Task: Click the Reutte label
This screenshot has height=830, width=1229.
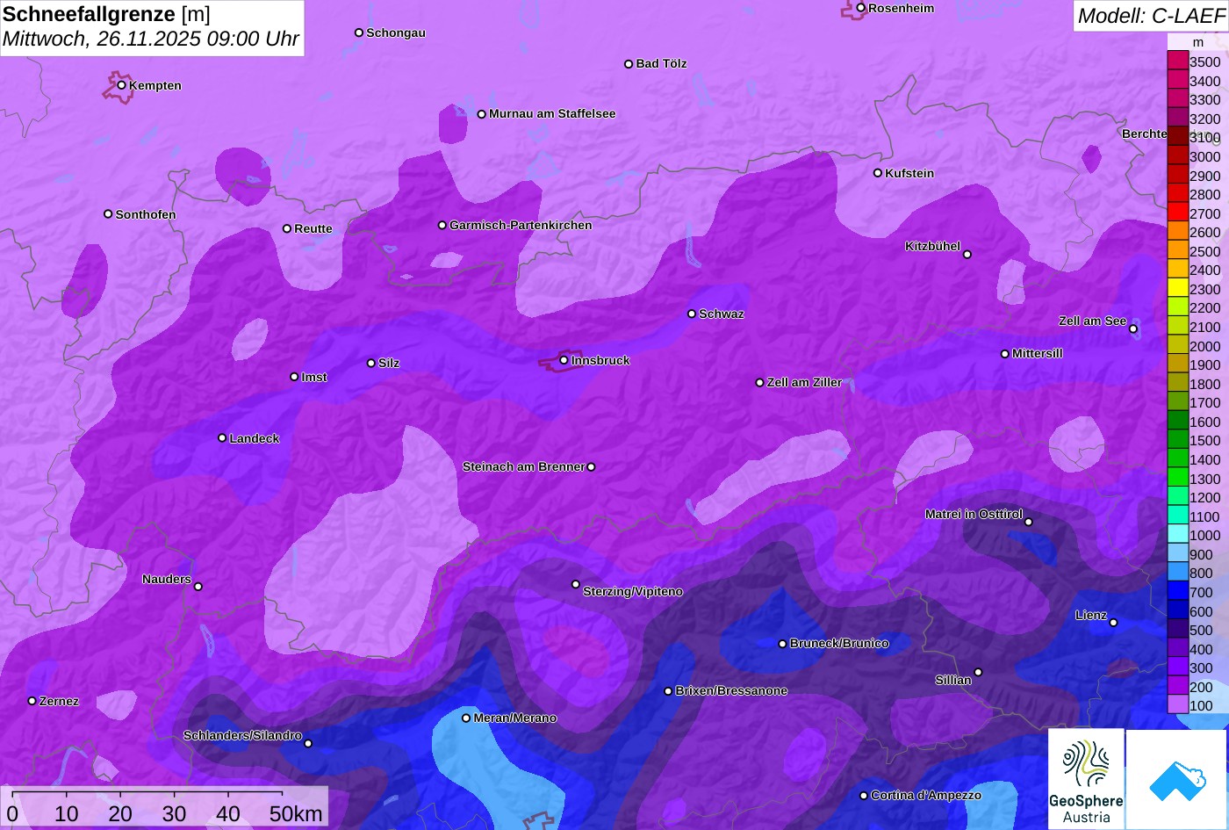Action: 313,228
